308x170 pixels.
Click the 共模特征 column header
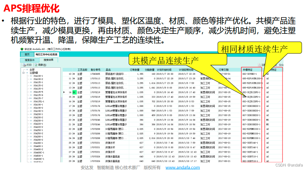[x=248, y=70]
